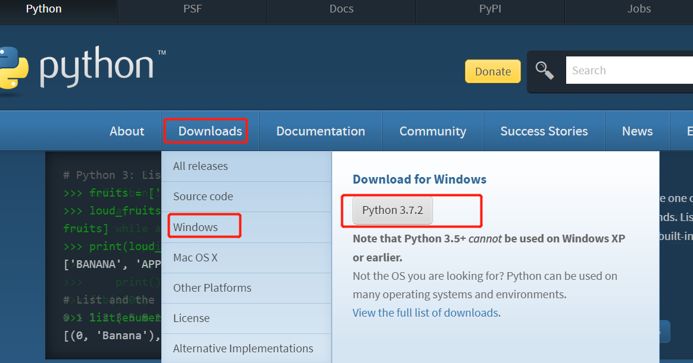Select Source code in the Downloads dropdown
The width and height of the screenshot is (693, 363).
(246, 196)
